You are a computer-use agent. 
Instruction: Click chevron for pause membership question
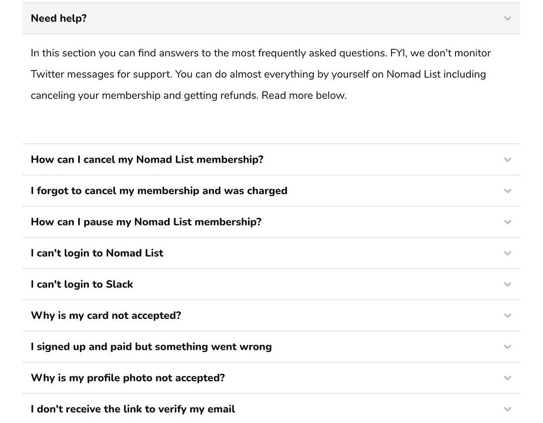coord(507,222)
